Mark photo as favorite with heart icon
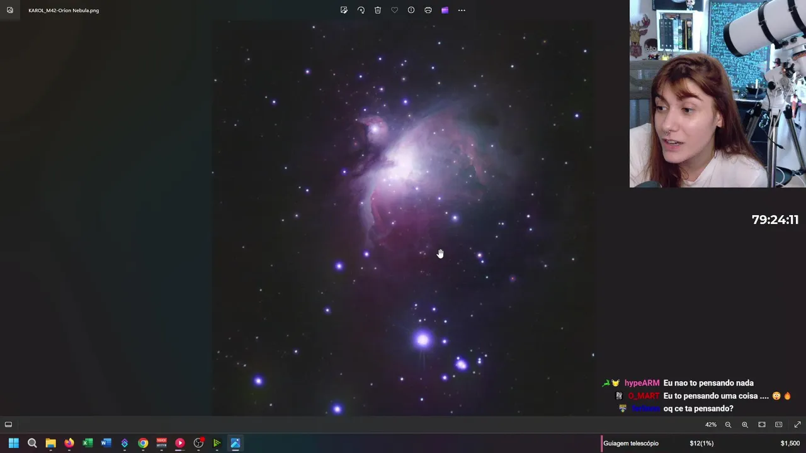The width and height of the screenshot is (806, 453). (x=394, y=10)
